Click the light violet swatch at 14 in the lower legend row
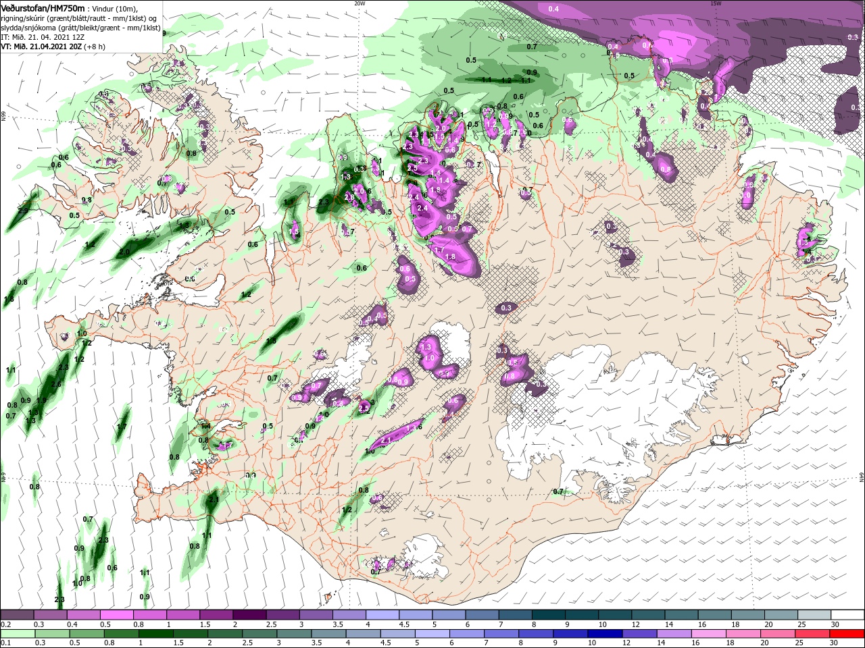865x648 pixels. click(674, 634)
